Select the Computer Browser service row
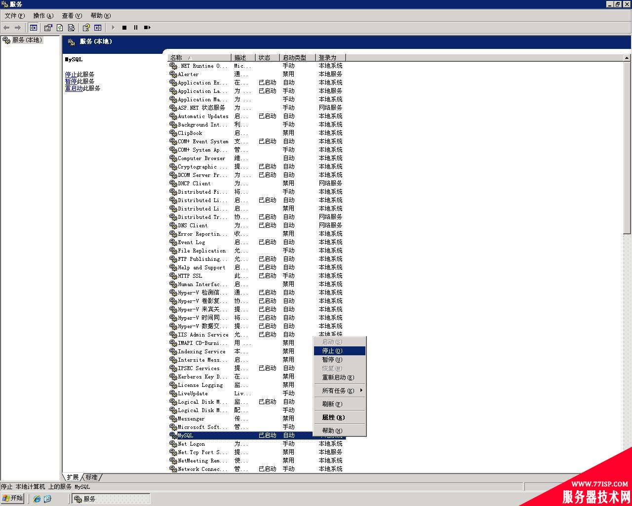 (x=257, y=158)
